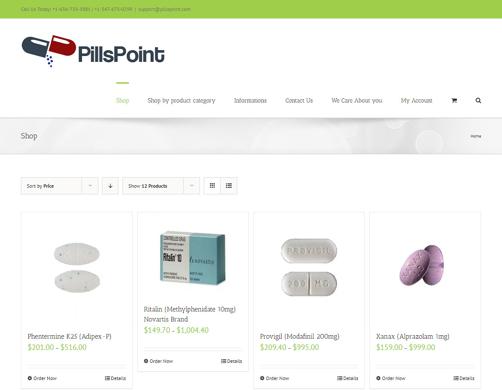Open the shopping cart icon

coord(454,100)
